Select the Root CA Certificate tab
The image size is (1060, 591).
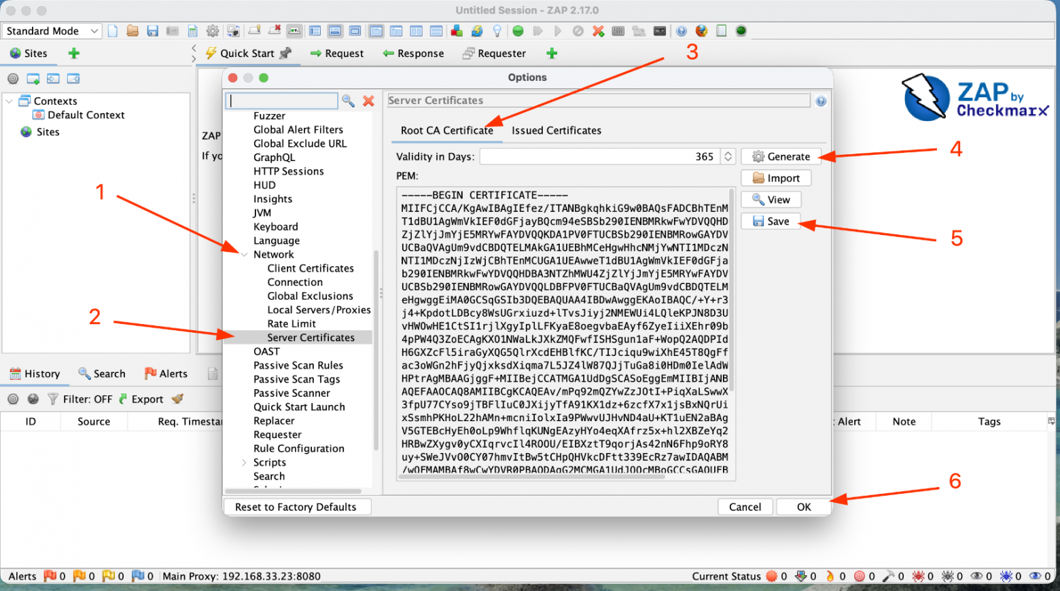click(x=447, y=130)
